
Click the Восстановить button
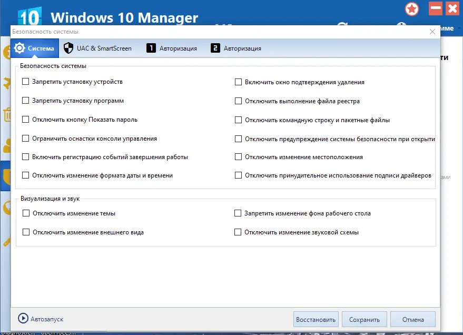(x=316, y=319)
